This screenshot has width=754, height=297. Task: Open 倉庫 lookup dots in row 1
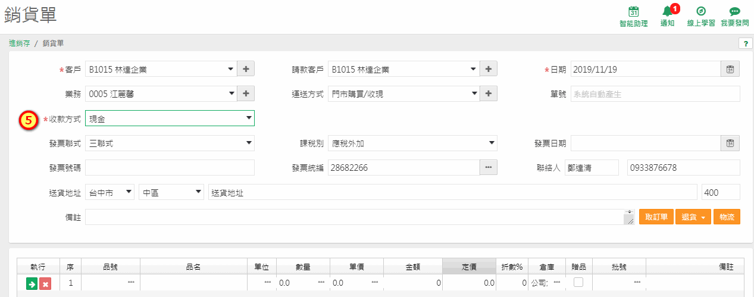tap(557, 282)
